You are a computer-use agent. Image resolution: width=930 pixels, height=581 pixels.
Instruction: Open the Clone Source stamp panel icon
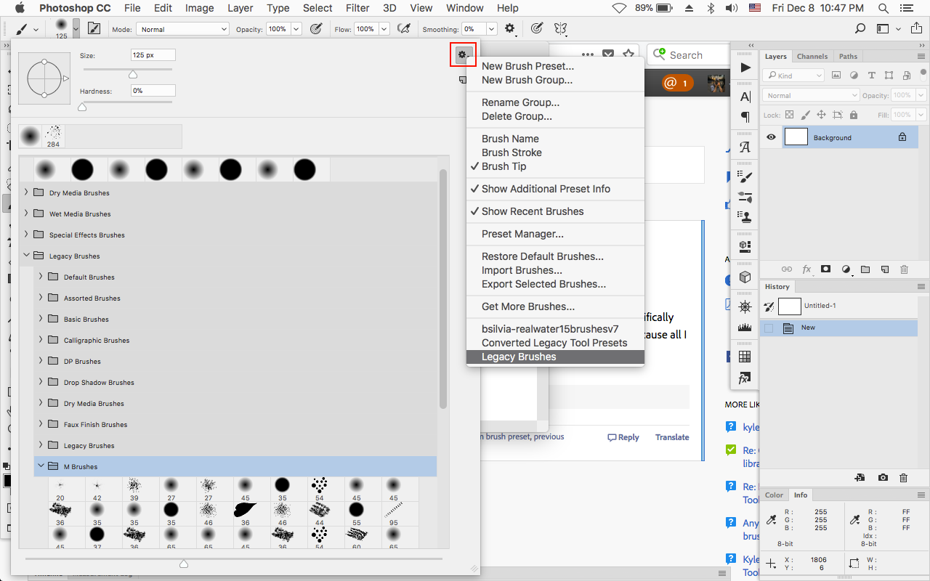[x=745, y=216]
